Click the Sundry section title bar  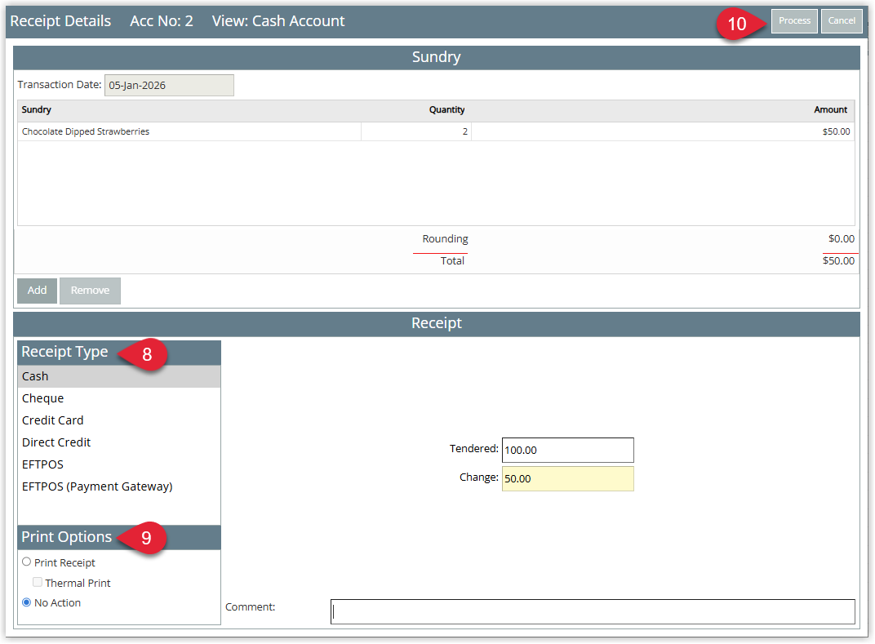pos(437,57)
